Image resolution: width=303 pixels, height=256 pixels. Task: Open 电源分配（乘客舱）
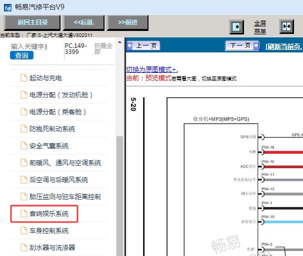(57, 112)
